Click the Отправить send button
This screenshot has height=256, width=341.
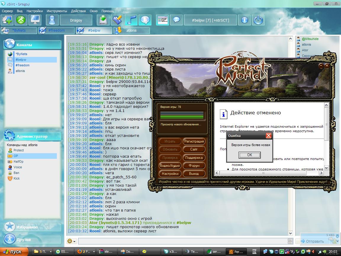point(313,241)
